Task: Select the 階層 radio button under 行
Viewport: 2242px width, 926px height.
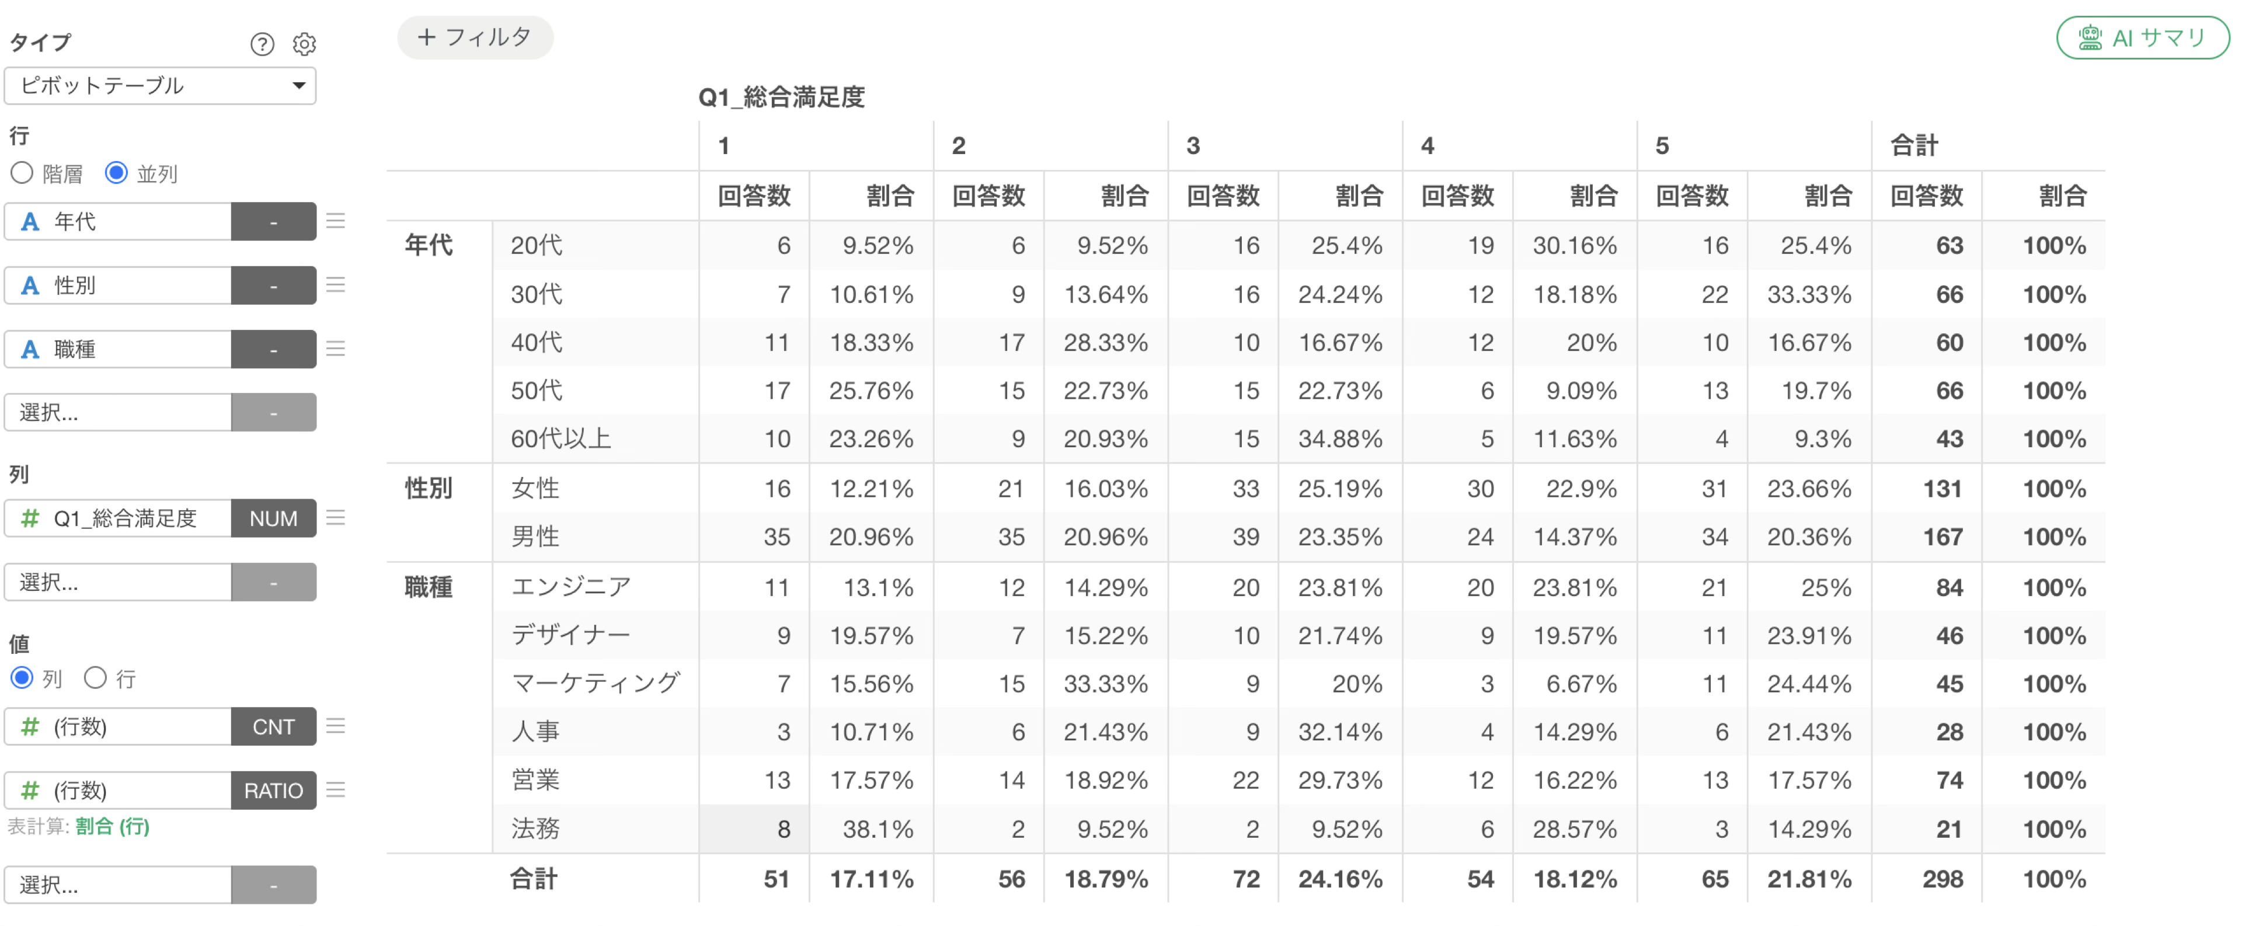Action: pyautogui.click(x=22, y=173)
